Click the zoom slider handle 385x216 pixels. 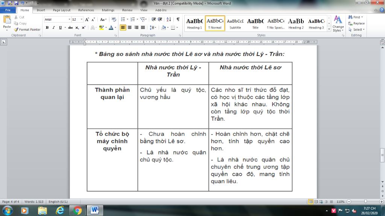tap(365, 201)
